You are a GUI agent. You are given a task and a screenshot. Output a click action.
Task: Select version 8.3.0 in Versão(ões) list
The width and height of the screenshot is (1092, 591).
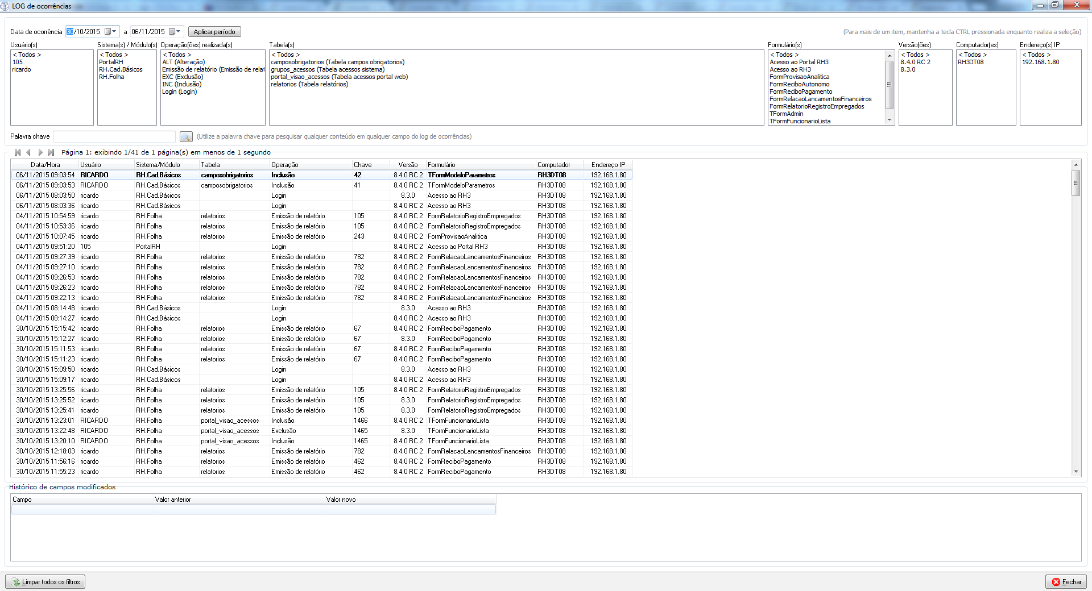point(908,69)
